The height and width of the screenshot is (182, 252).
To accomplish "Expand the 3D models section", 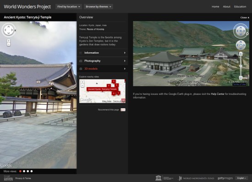I will (x=103, y=69).
